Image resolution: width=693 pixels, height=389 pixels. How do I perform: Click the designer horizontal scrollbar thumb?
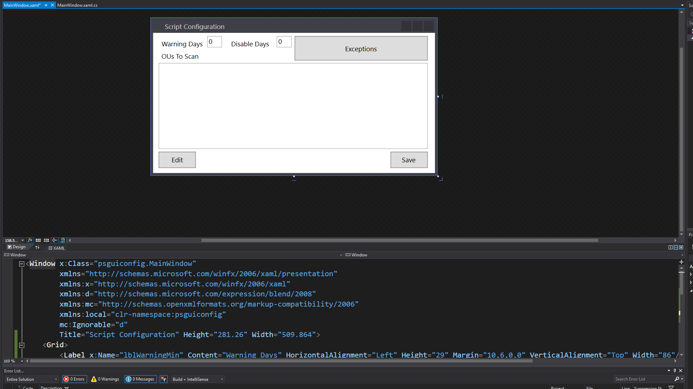[x=399, y=240]
